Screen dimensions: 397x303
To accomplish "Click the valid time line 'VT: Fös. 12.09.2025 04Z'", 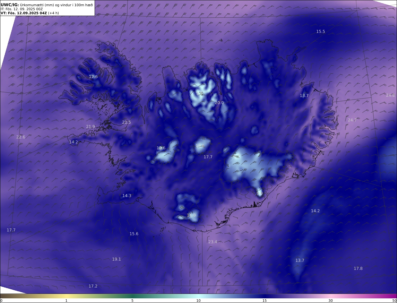I will pos(24,13).
